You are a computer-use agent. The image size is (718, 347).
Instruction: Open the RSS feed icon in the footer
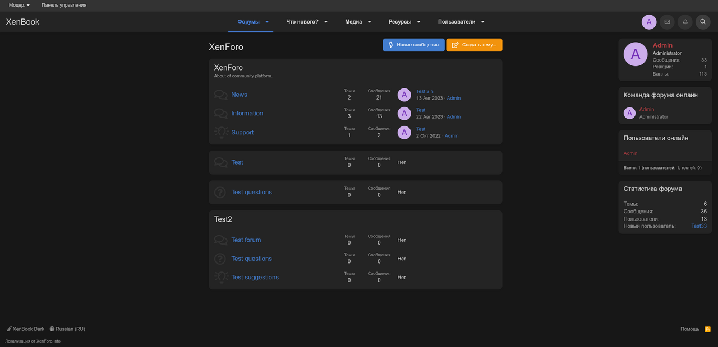coord(708,329)
